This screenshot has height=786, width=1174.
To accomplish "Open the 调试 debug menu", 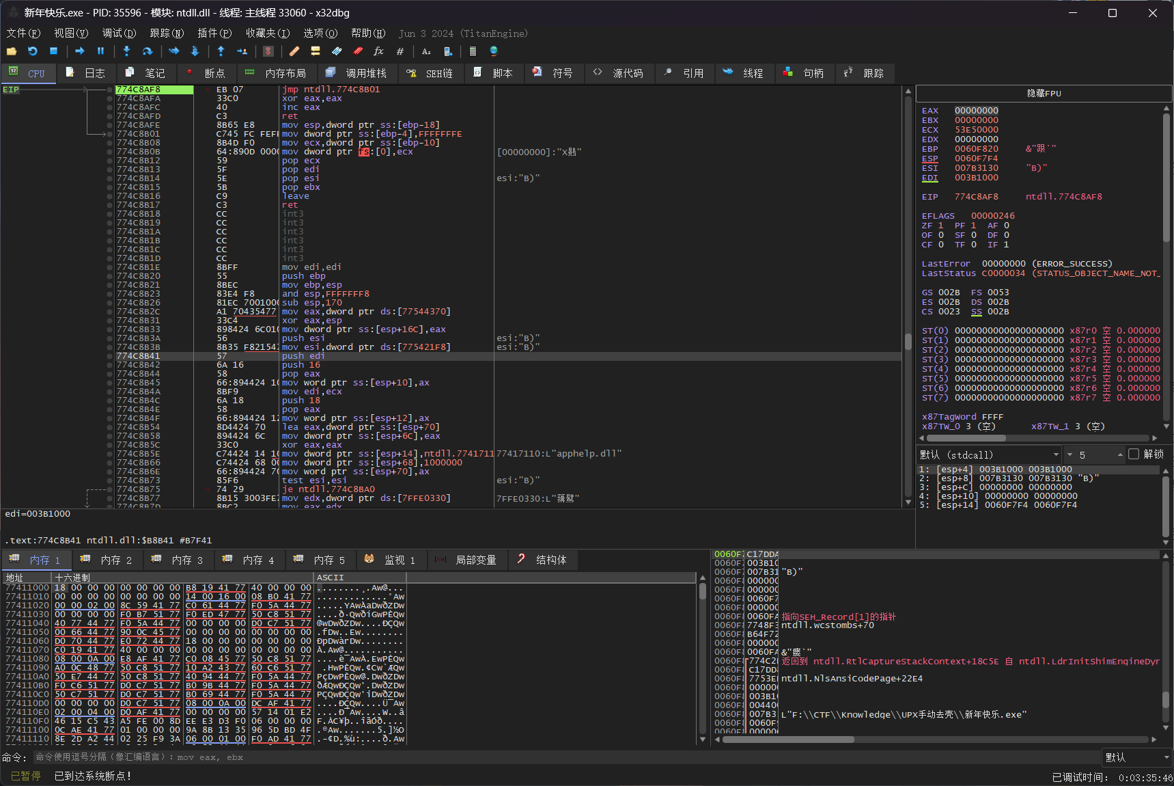I will pyautogui.click(x=119, y=33).
